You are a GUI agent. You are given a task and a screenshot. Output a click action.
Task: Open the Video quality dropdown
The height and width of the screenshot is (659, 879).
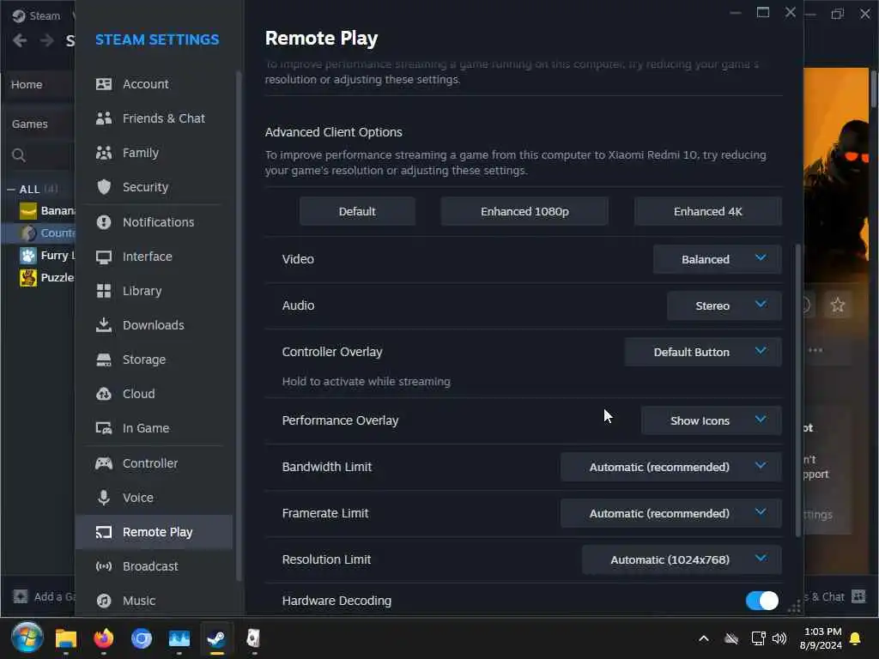[x=717, y=259]
